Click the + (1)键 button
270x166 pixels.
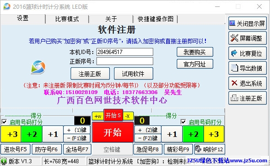coord(77,130)
